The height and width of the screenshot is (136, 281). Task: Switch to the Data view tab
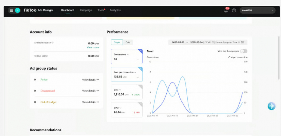128,42
